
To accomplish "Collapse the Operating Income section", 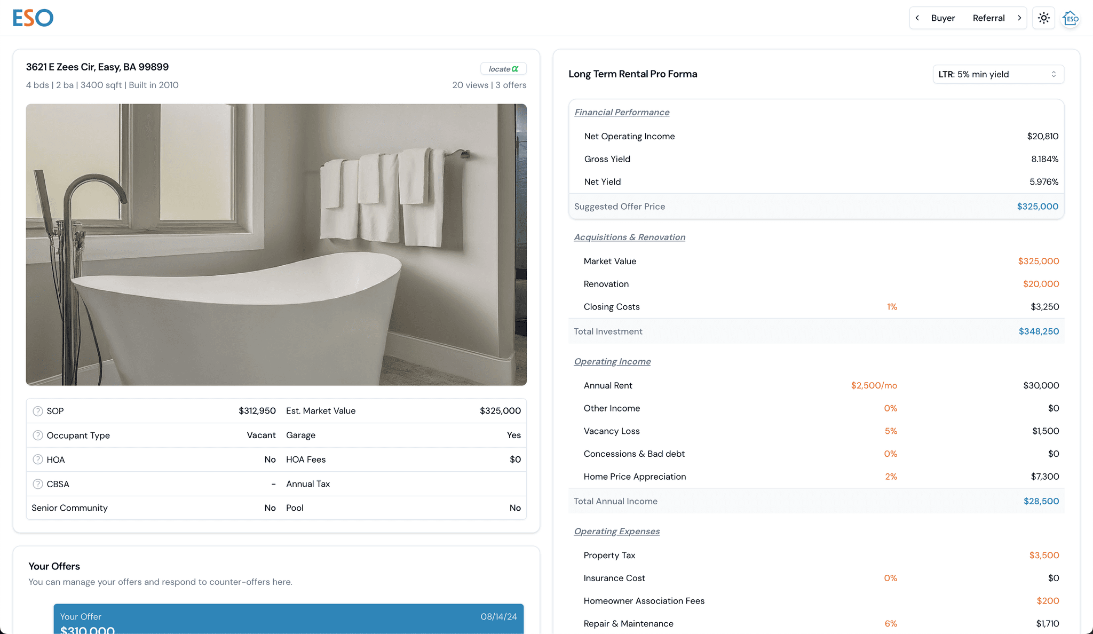I will [612, 361].
